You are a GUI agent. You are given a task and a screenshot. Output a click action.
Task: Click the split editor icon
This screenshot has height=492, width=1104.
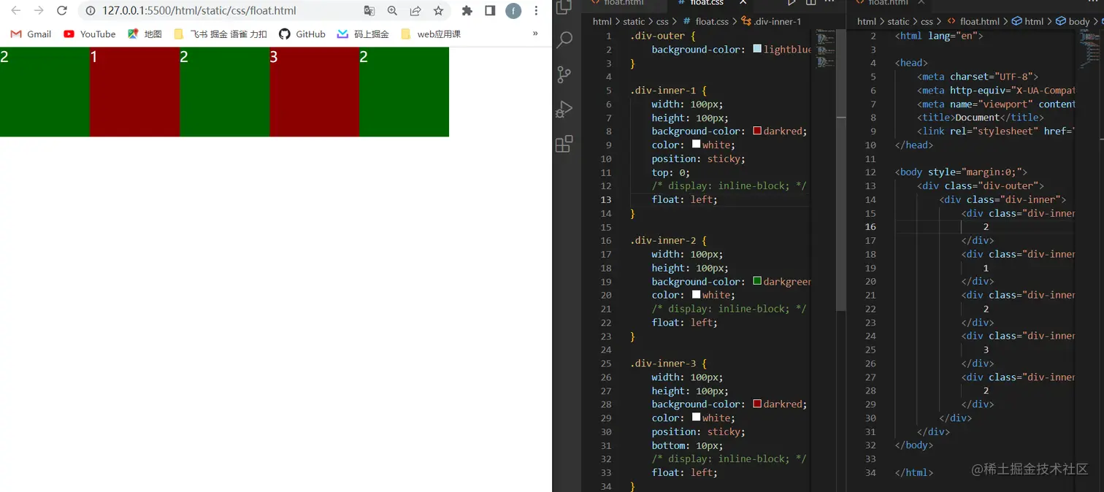(x=811, y=3)
